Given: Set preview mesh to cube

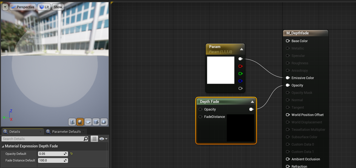Looking at the screenshot, I should (96, 122).
